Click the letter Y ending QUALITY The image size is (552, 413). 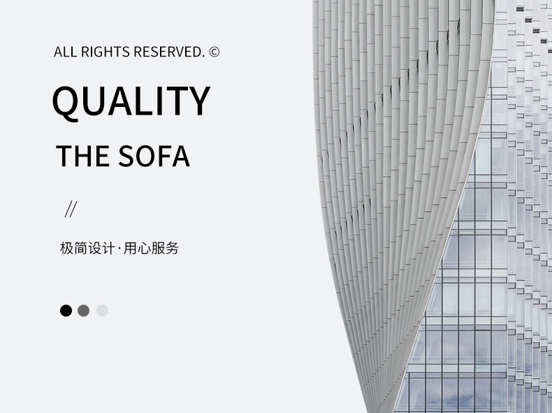[198, 101]
